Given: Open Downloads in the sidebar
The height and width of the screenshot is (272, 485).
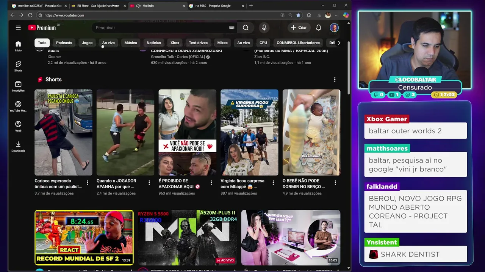Looking at the screenshot, I should [18, 146].
